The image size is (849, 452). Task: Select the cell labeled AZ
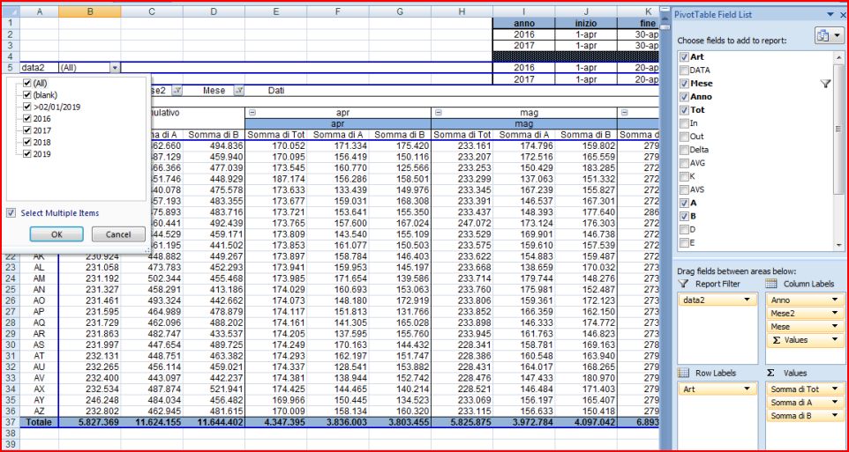[x=39, y=411]
